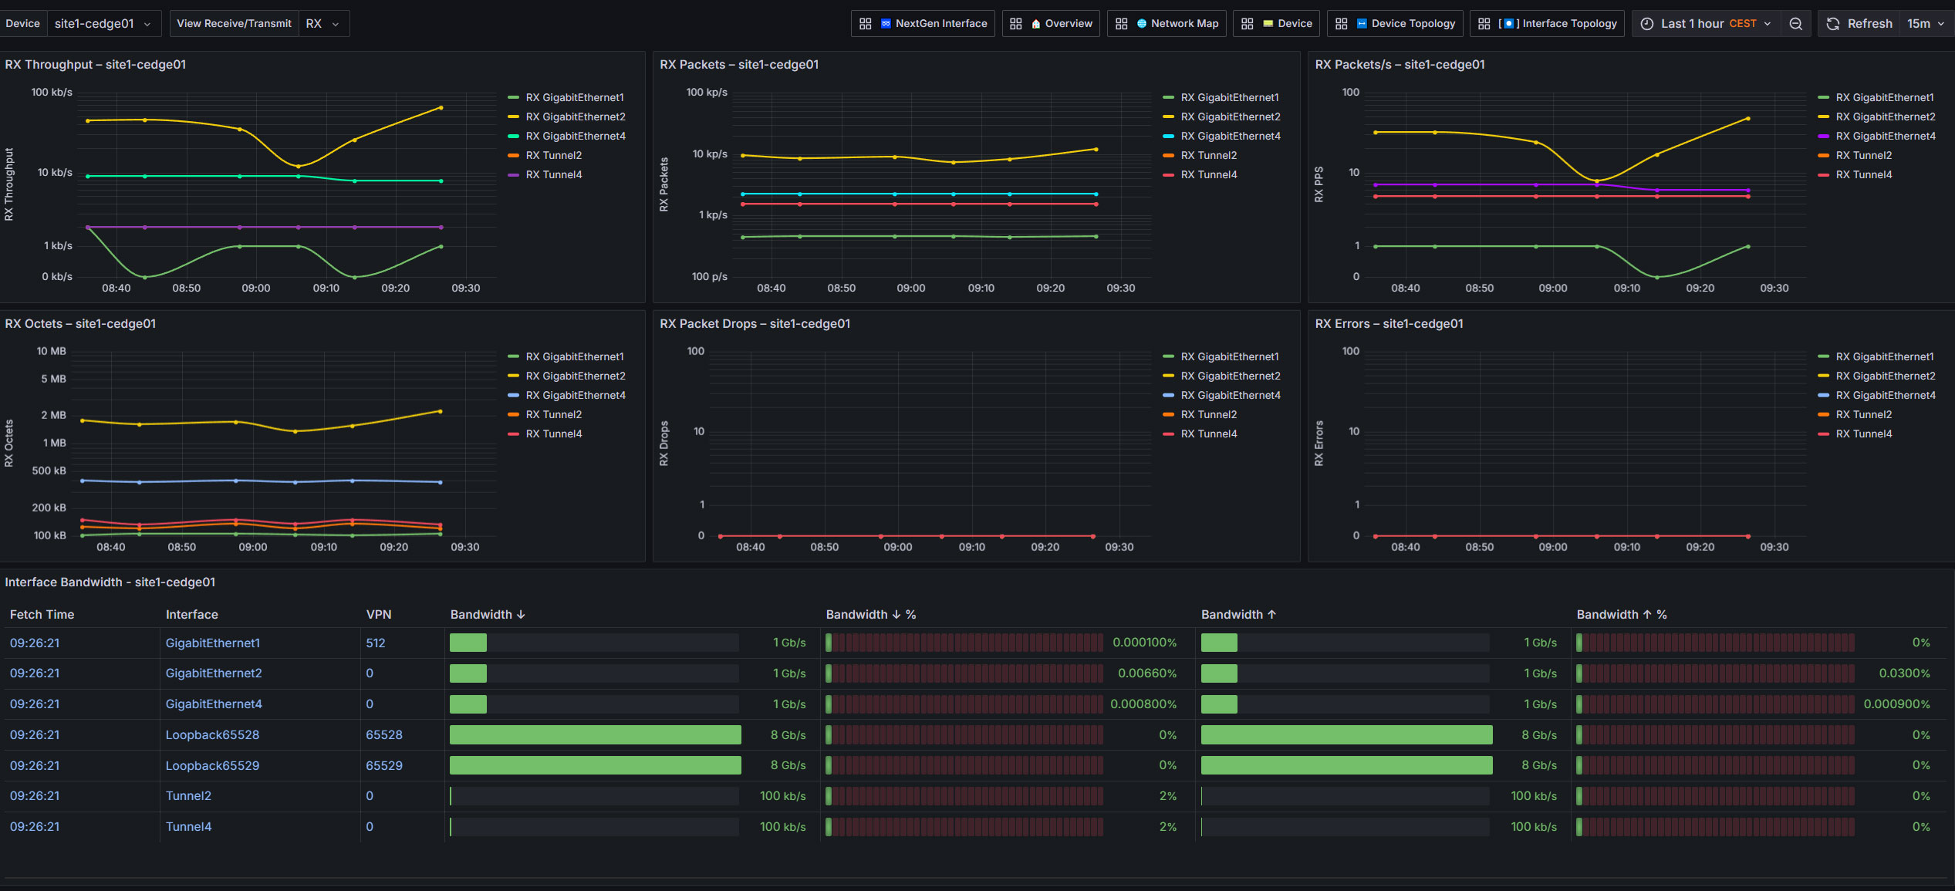Click the Overview link home icon

pos(1036,24)
